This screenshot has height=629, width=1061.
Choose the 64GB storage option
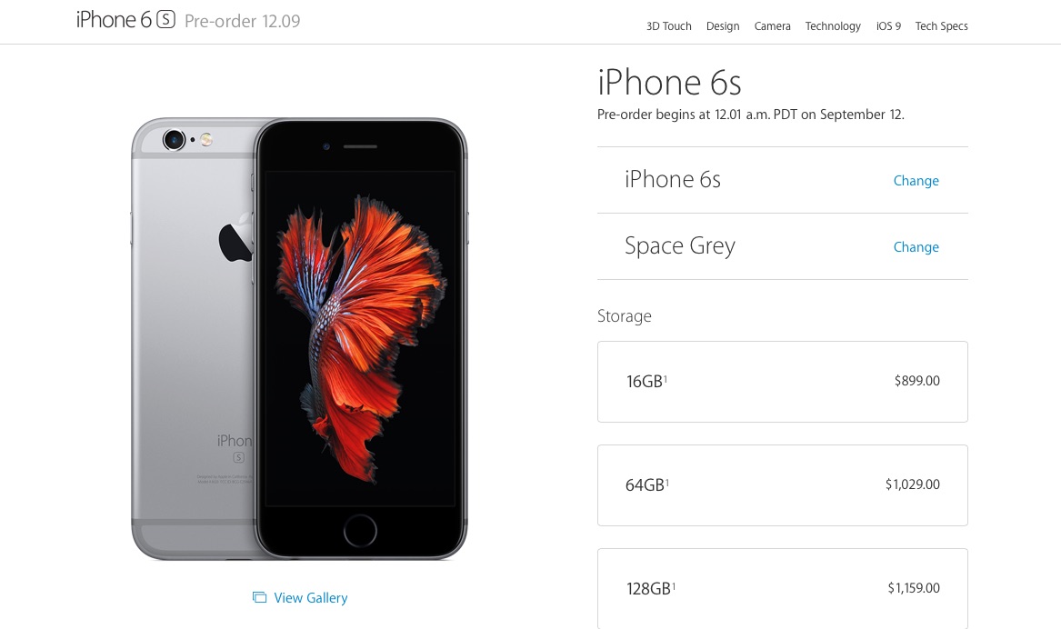pos(782,485)
